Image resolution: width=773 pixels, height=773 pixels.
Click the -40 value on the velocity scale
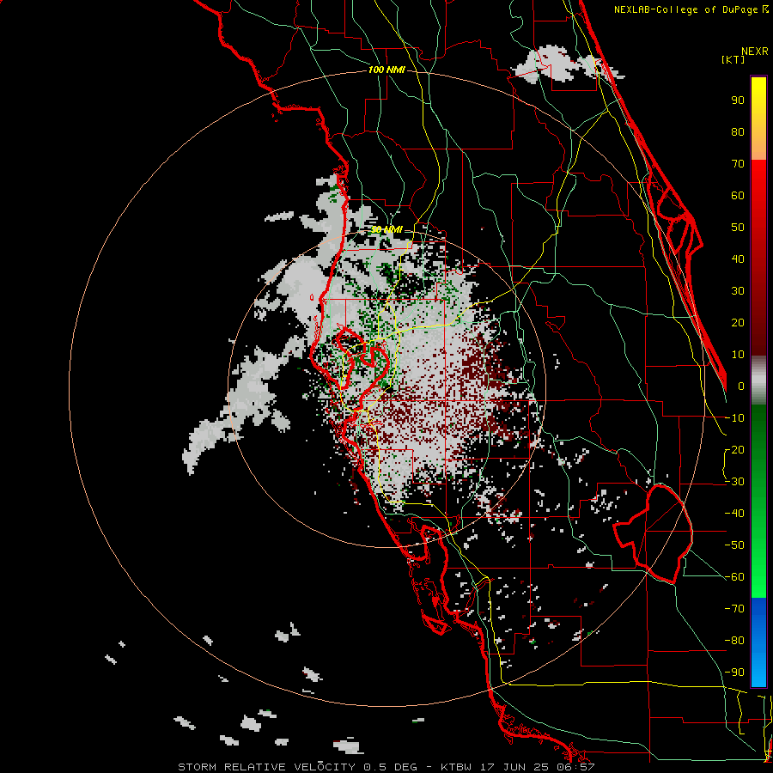pyautogui.click(x=734, y=514)
